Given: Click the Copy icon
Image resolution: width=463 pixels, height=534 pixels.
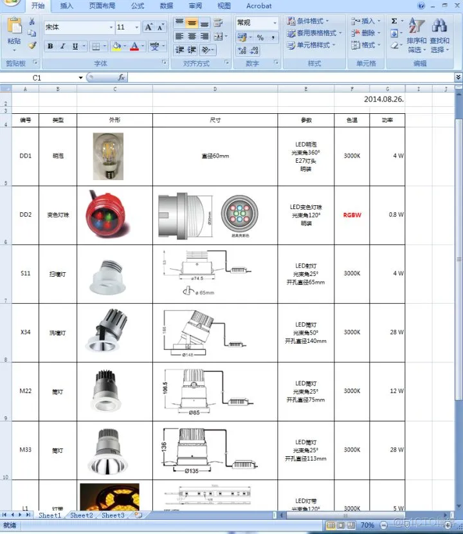Looking at the screenshot, I should click(x=32, y=33).
